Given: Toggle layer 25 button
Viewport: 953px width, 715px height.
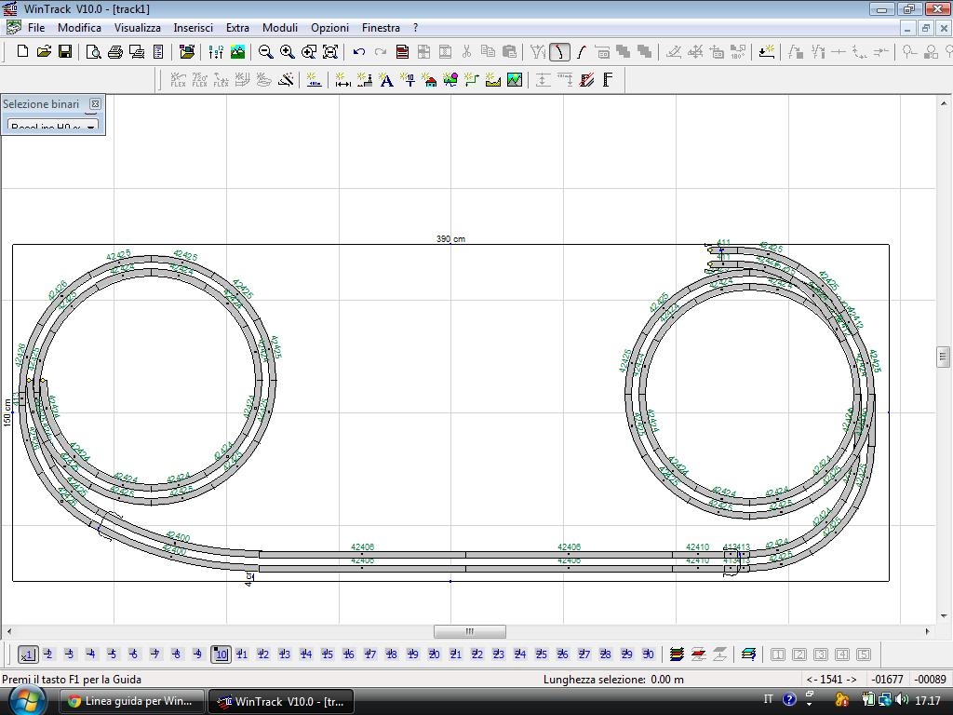Looking at the screenshot, I should pyautogui.click(x=541, y=654).
